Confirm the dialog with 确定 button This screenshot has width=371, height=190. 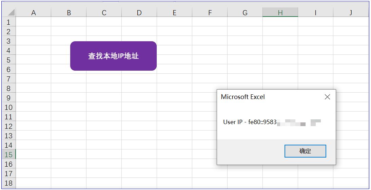(x=305, y=151)
